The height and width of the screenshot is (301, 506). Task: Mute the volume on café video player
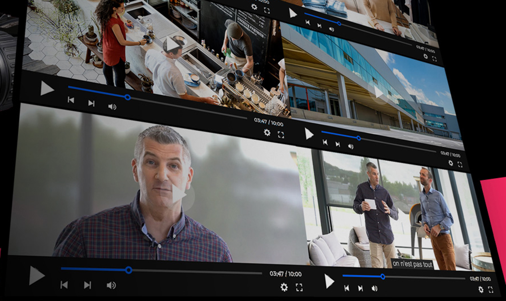[x=112, y=107]
